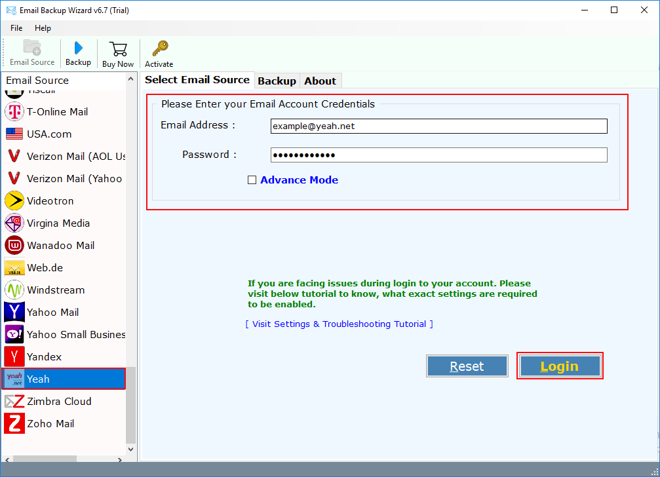The width and height of the screenshot is (660, 477).
Task: Select the Videotron yellow arrow icon
Action: click(14, 200)
